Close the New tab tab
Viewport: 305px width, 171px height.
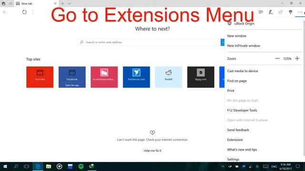pyautogui.click(x=55, y=3)
